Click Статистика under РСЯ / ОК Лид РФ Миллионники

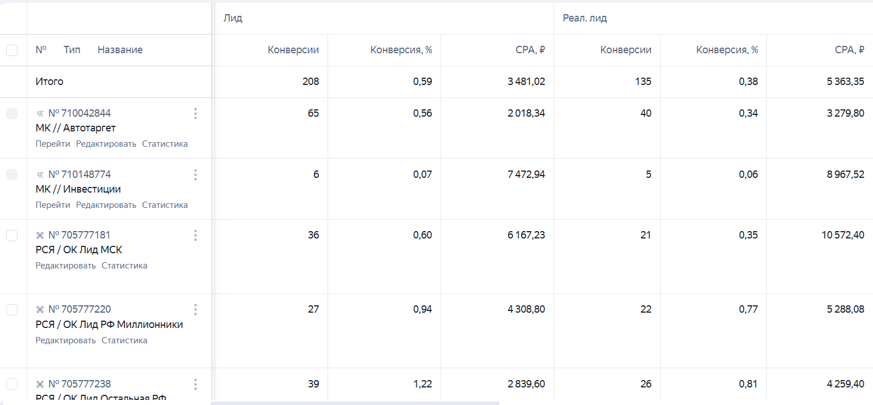pos(124,340)
